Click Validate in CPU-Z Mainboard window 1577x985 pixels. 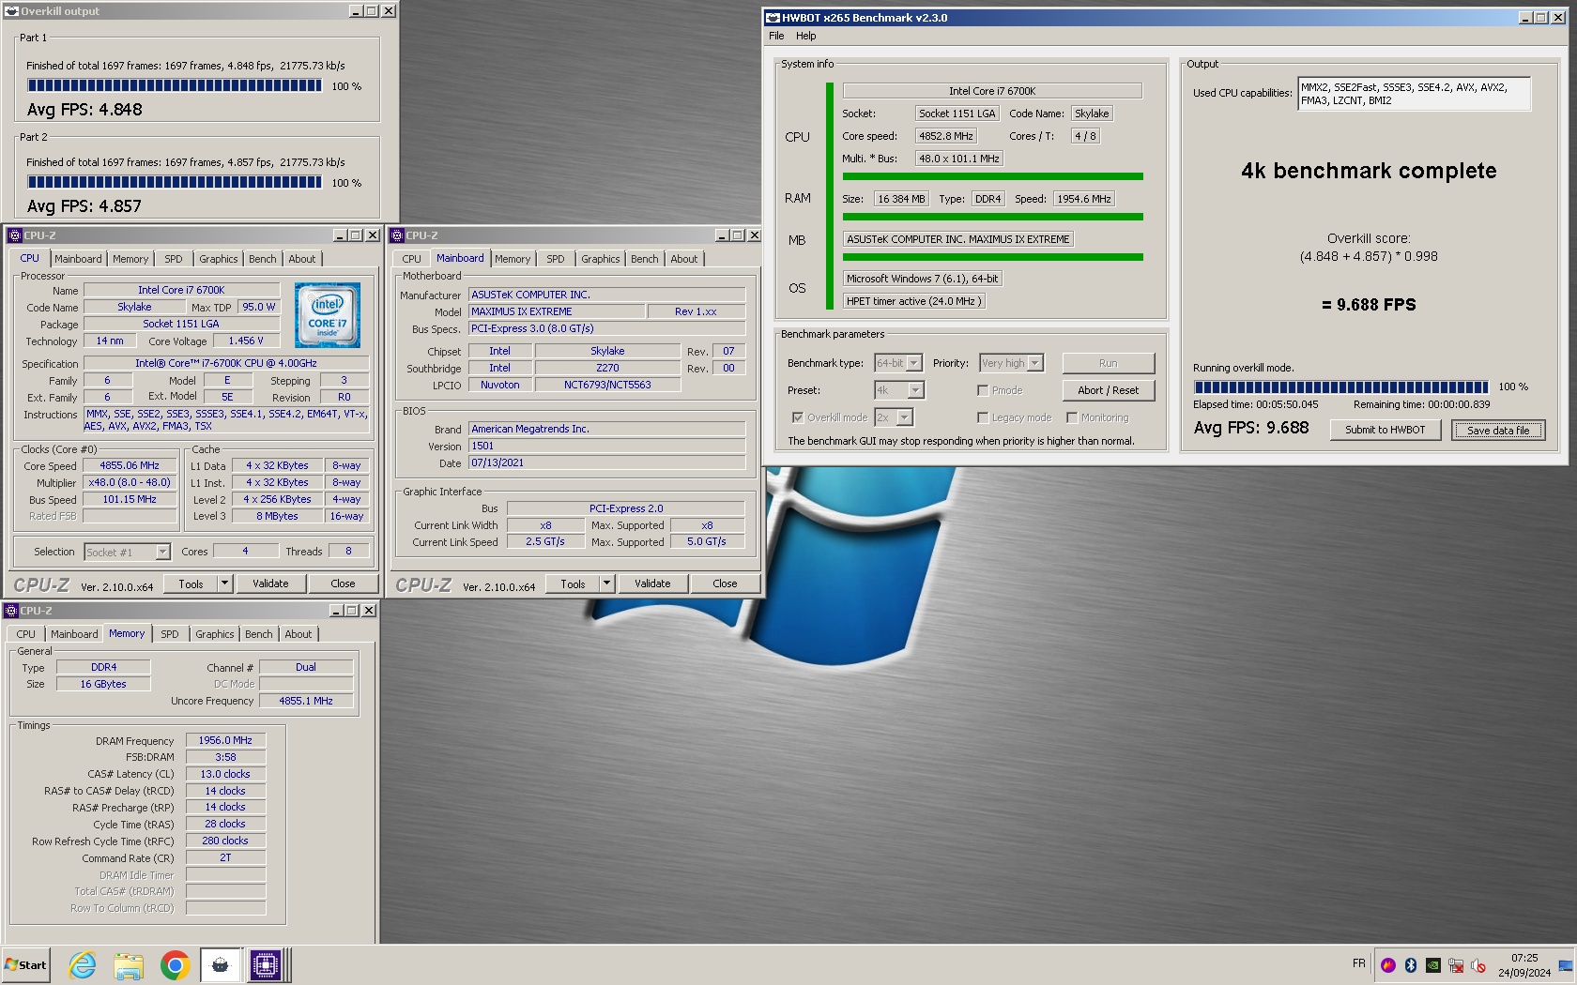(652, 583)
